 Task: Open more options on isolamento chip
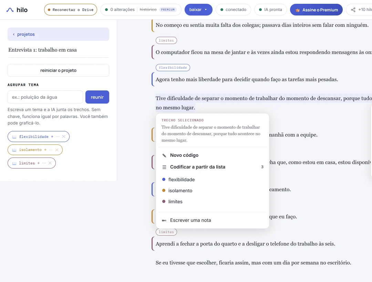coord(51,150)
